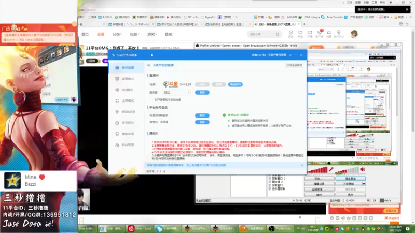Toggle OBS source 图片源 2 checkbox
The height and width of the screenshot is (233, 415).
pyautogui.click(x=270, y=182)
